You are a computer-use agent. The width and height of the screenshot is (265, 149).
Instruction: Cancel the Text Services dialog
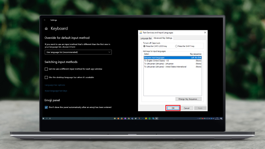tap(186, 108)
